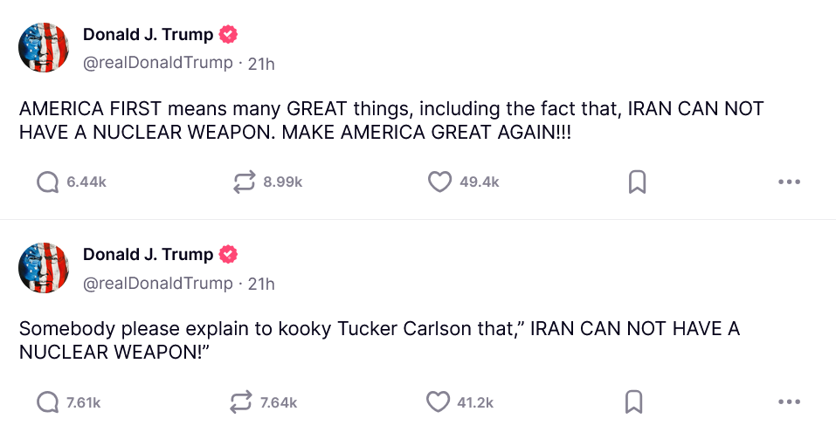This screenshot has width=836, height=439.
Task: Open Donald J. Trump name on first post
Action: point(148,35)
